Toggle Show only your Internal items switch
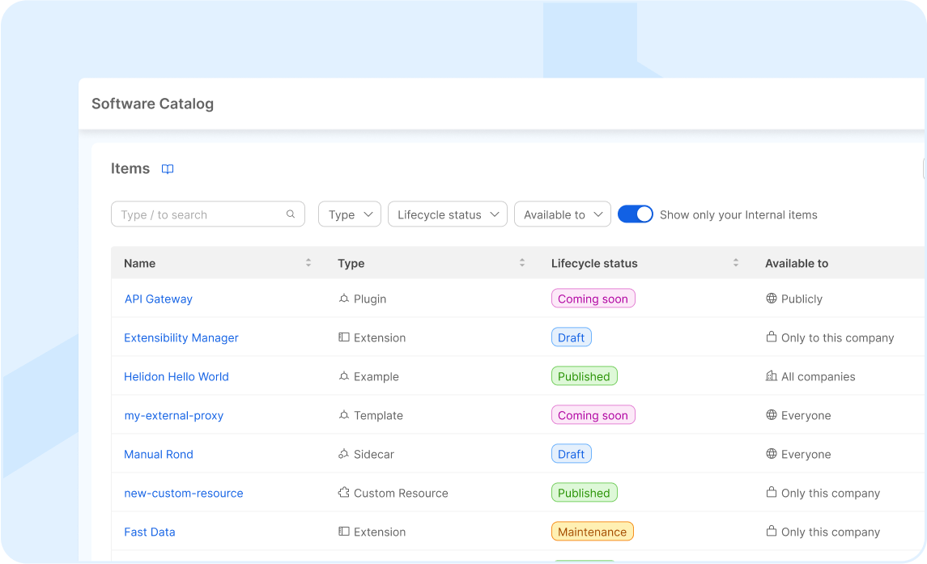The height and width of the screenshot is (564, 927). 635,214
